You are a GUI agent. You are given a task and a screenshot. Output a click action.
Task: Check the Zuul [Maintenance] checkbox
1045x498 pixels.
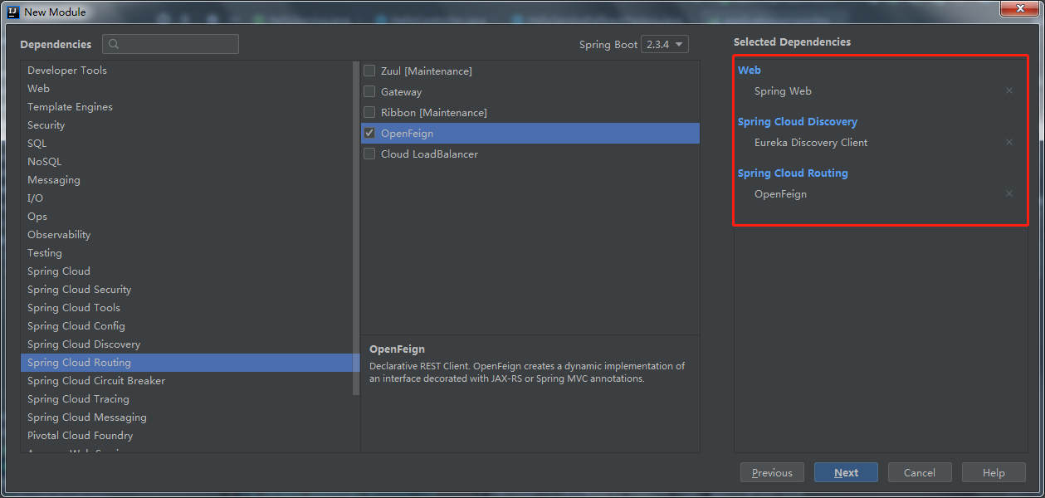point(369,71)
